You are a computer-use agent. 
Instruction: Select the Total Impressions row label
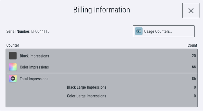[x=34, y=79]
